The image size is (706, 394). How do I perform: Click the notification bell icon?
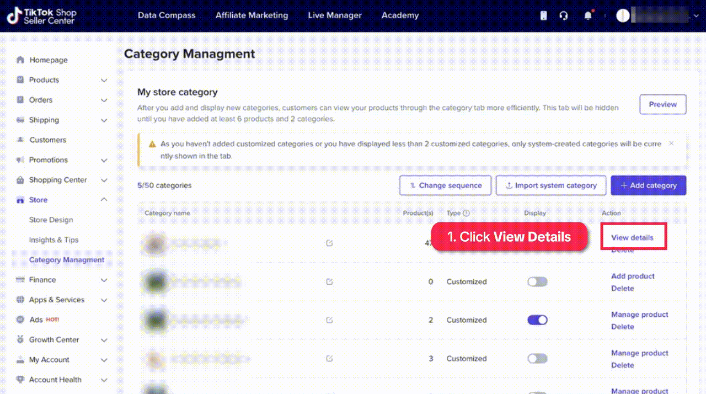588,15
